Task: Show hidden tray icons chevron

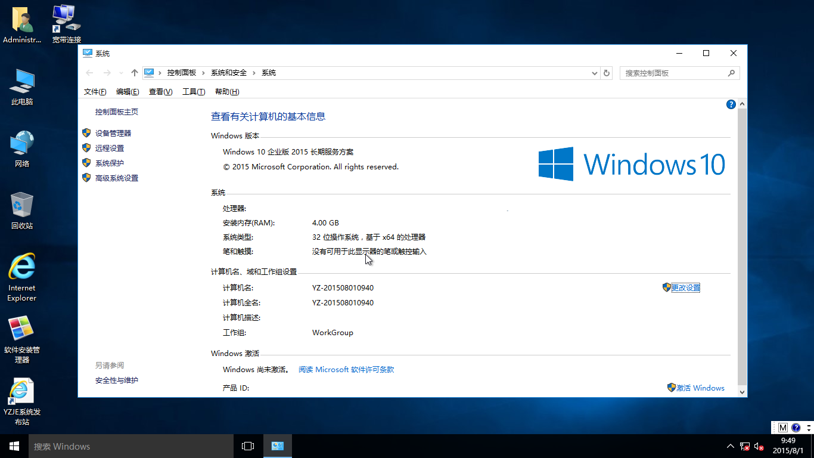Action: [x=731, y=446]
